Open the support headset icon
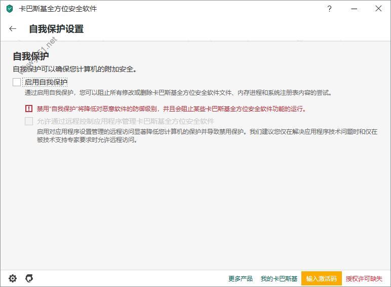This screenshot has width=391, height=287. pos(29,278)
